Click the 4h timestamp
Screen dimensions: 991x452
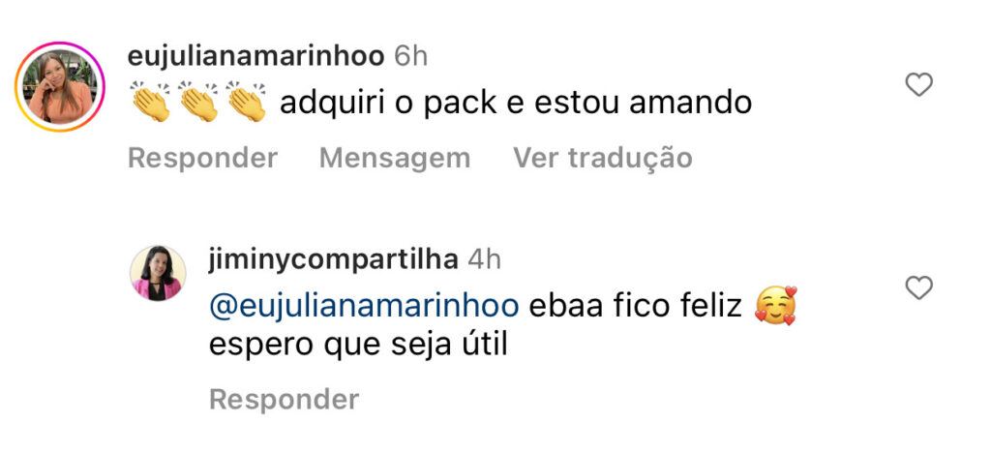tap(485, 259)
